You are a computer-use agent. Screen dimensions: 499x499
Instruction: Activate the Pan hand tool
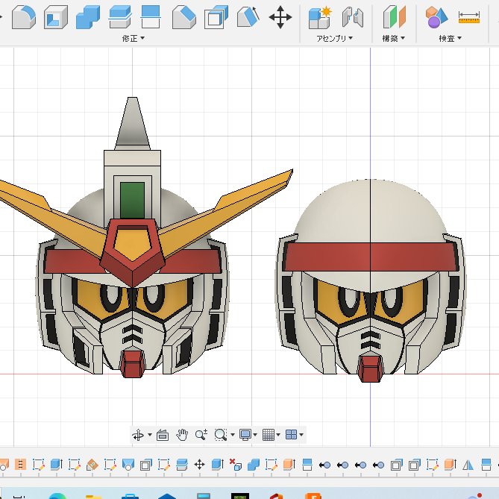coord(182,435)
